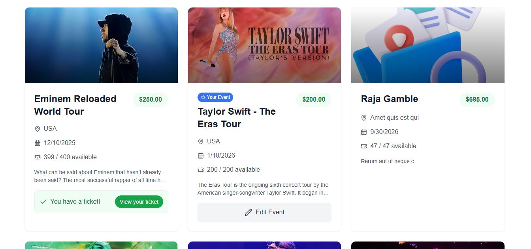Click the $685.00 price badge
Viewport: 531px width, 249px height.
coord(477,100)
